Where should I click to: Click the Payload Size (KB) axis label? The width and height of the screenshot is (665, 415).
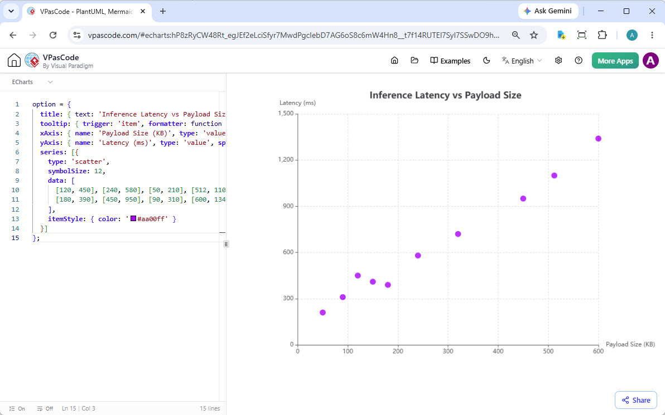630,344
